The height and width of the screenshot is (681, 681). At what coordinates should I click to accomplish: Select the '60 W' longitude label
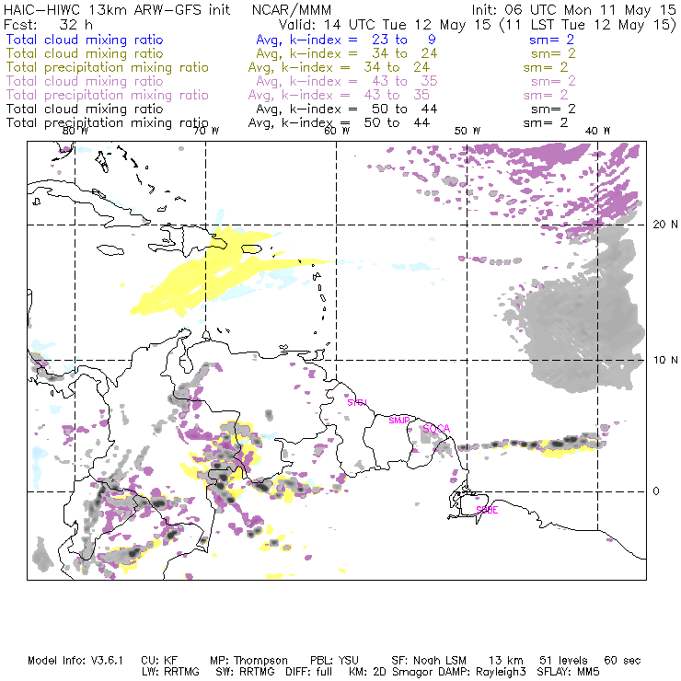click(x=337, y=131)
